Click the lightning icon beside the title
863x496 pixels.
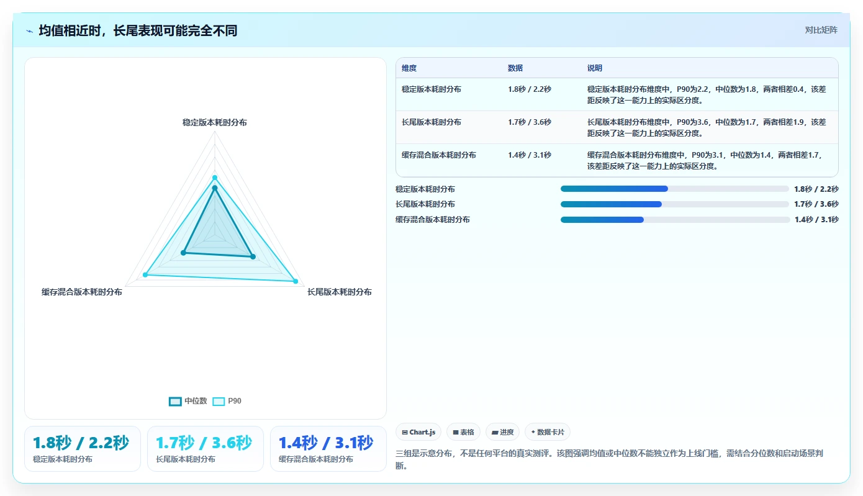coord(29,31)
